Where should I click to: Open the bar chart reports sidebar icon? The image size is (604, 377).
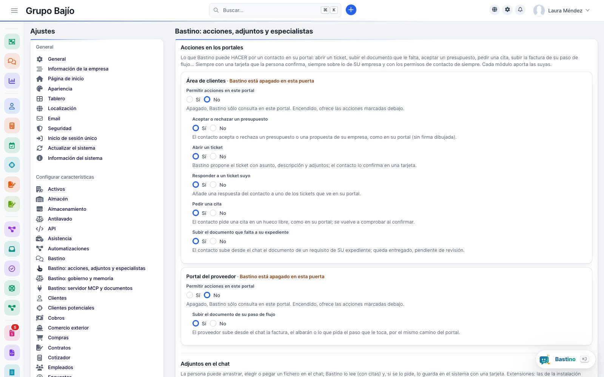point(12,81)
